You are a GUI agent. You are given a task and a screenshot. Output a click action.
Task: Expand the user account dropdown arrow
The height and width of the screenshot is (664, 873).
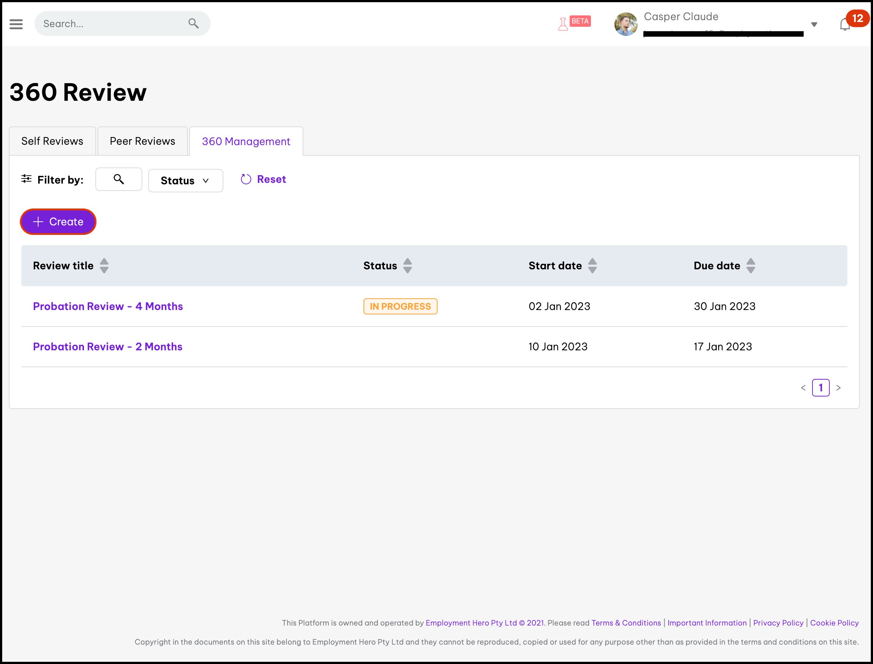814,25
